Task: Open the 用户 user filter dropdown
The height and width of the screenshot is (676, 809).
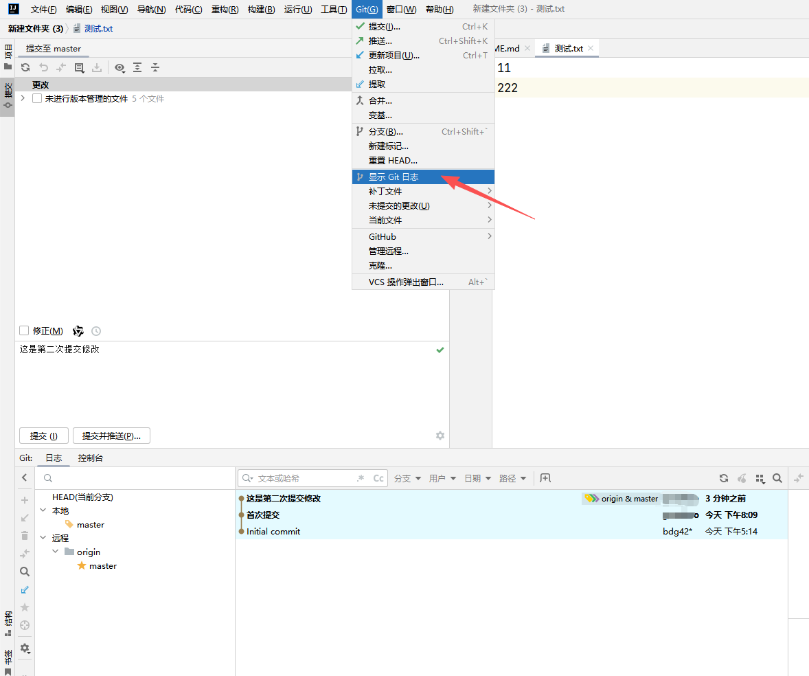Action: pyautogui.click(x=443, y=478)
